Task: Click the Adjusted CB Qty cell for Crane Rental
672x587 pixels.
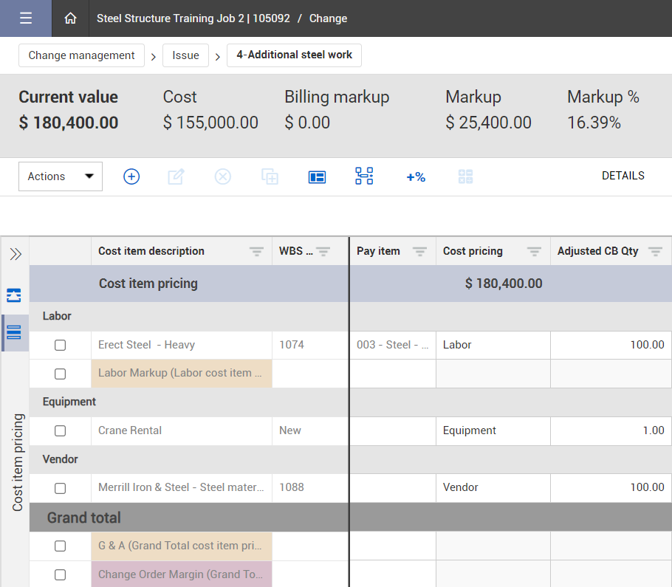Action: pyautogui.click(x=611, y=430)
